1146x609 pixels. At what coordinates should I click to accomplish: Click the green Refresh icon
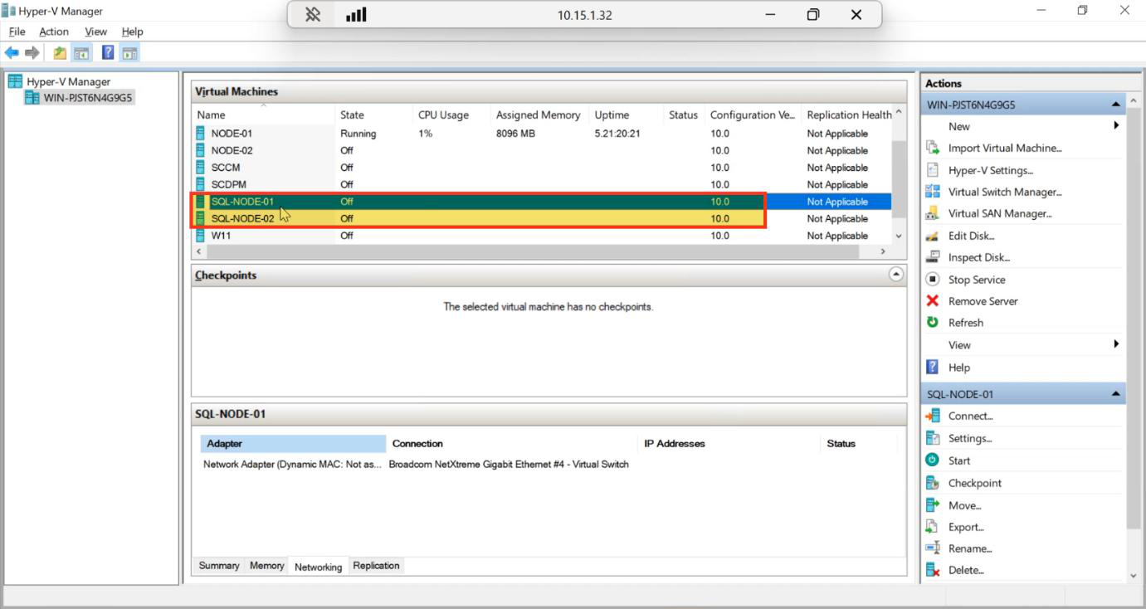pyautogui.click(x=933, y=323)
